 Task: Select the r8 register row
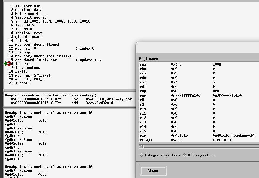pyautogui.click(x=199, y=100)
